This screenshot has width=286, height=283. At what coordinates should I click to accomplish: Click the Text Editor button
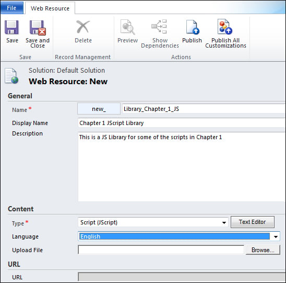tap(253, 222)
